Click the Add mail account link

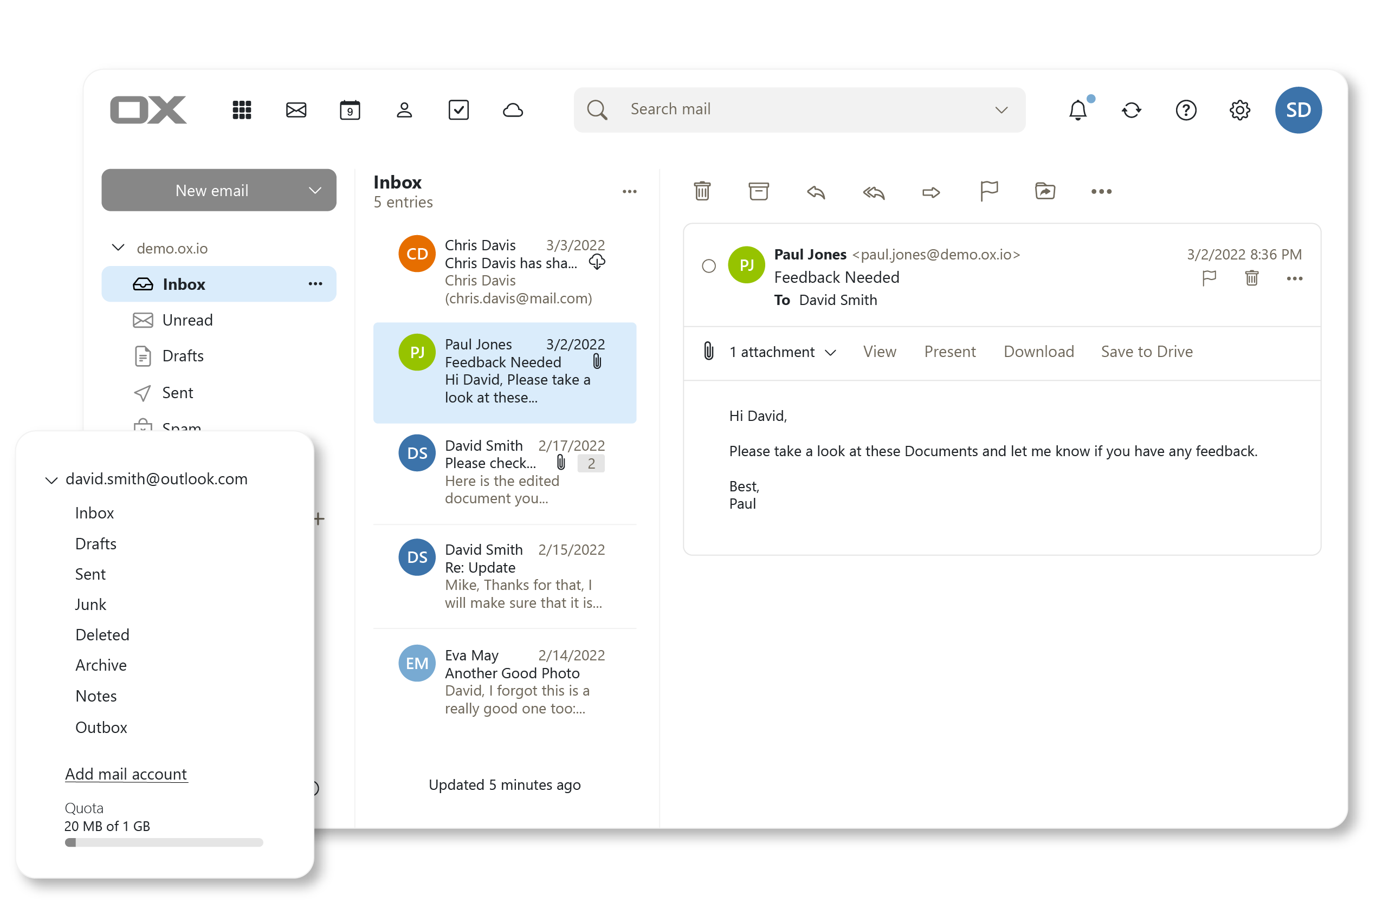(x=126, y=774)
